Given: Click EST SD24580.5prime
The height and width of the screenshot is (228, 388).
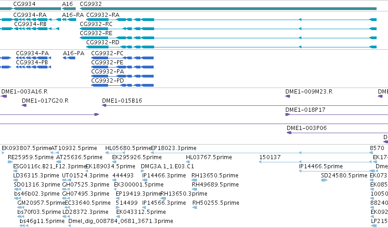Looking at the screenshot, I should (x=344, y=176).
